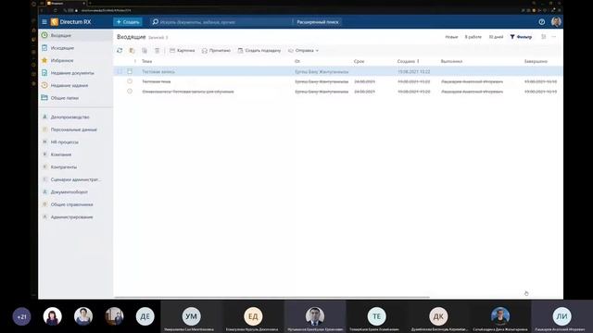Click the status circle of third list row
593x333 pixels.
(x=130, y=92)
